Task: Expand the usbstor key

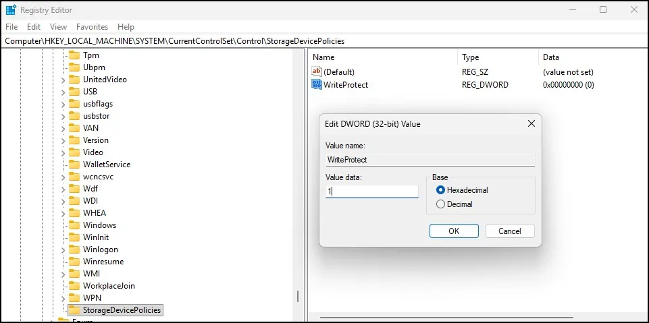Action: [63, 116]
